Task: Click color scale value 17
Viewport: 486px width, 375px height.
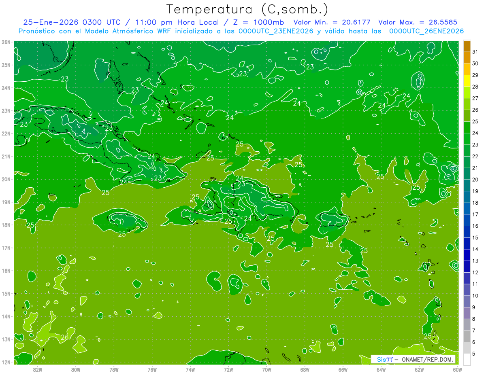Action: click(475, 214)
